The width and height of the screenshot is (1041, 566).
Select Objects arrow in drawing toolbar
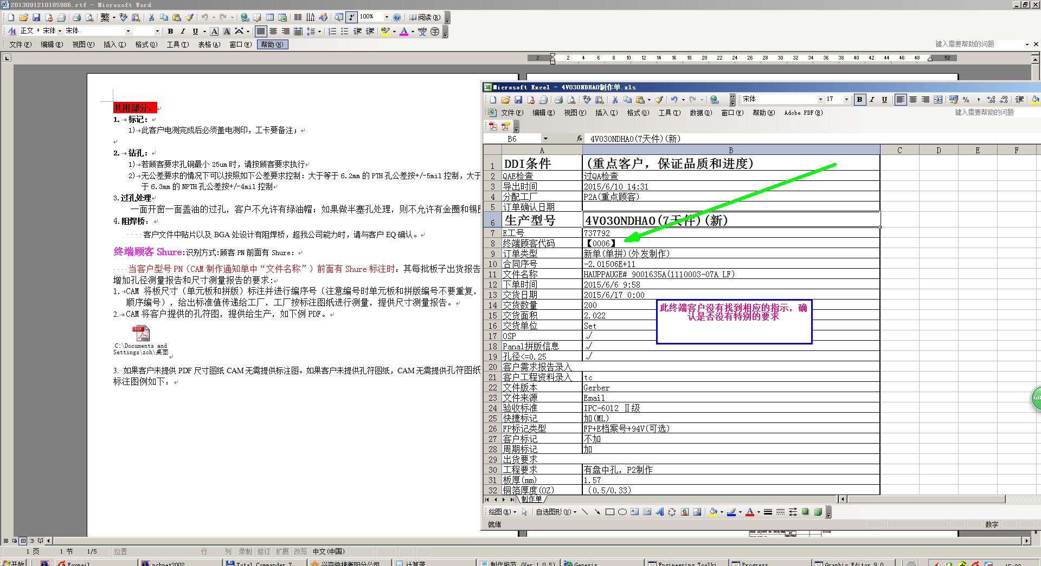pyautogui.click(x=524, y=512)
